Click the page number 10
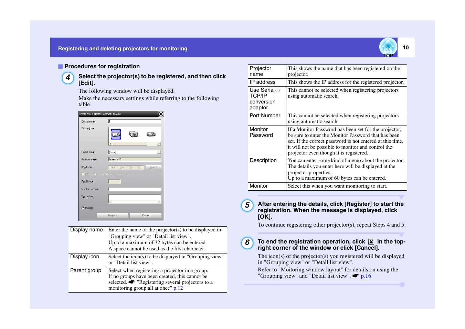 (406, 48)
